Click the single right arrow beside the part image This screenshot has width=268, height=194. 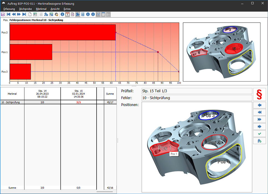(259, 127)
